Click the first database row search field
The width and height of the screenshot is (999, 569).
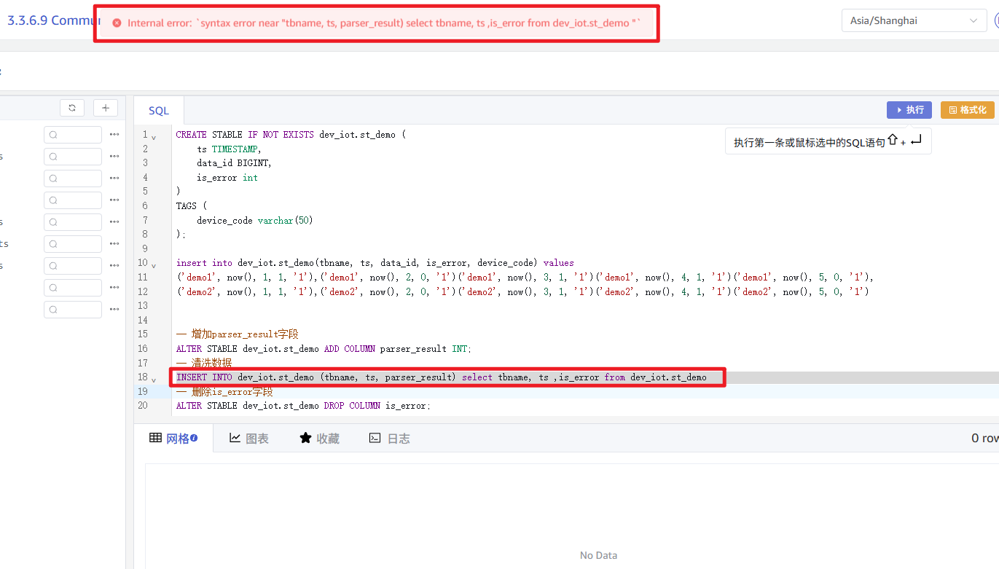[73, 135]
